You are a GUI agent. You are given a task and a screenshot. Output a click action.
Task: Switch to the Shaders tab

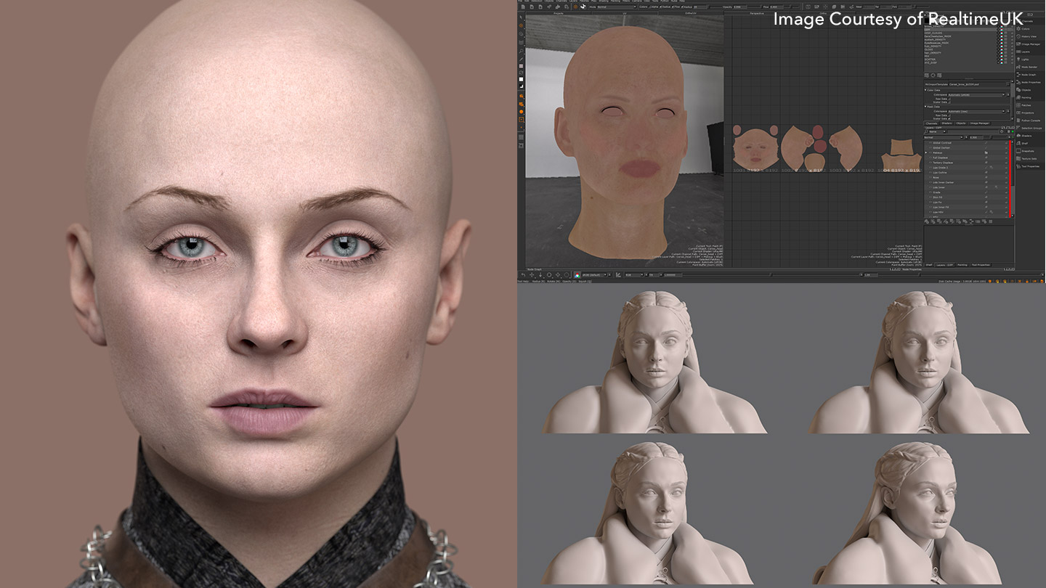pos(946,123)
